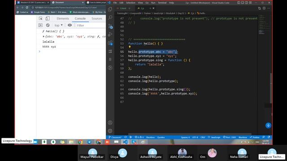Click the errors and warnings status
The image size is (287, 161).
click(139, 137)
